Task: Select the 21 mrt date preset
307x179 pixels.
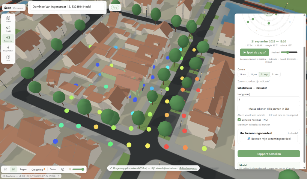Action: point(243,74)
